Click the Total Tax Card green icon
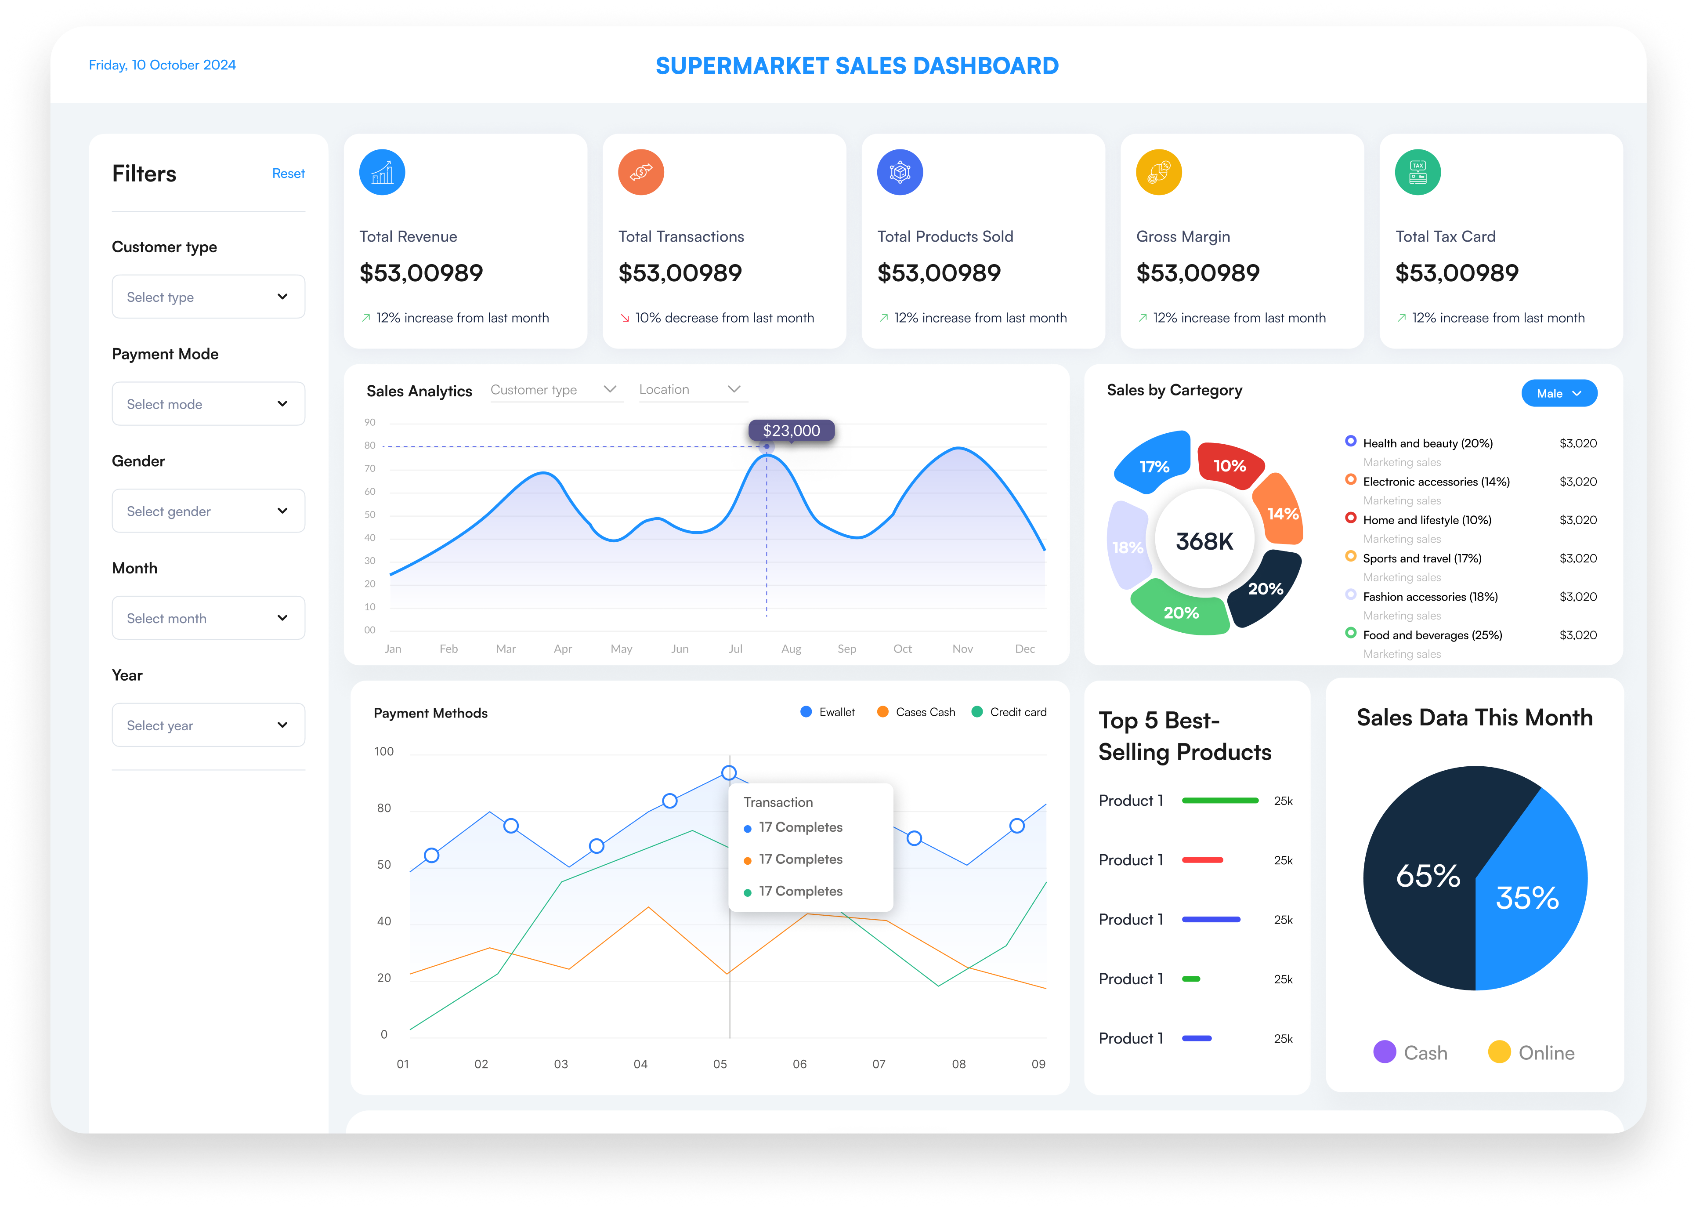 tap(1418, 172)
